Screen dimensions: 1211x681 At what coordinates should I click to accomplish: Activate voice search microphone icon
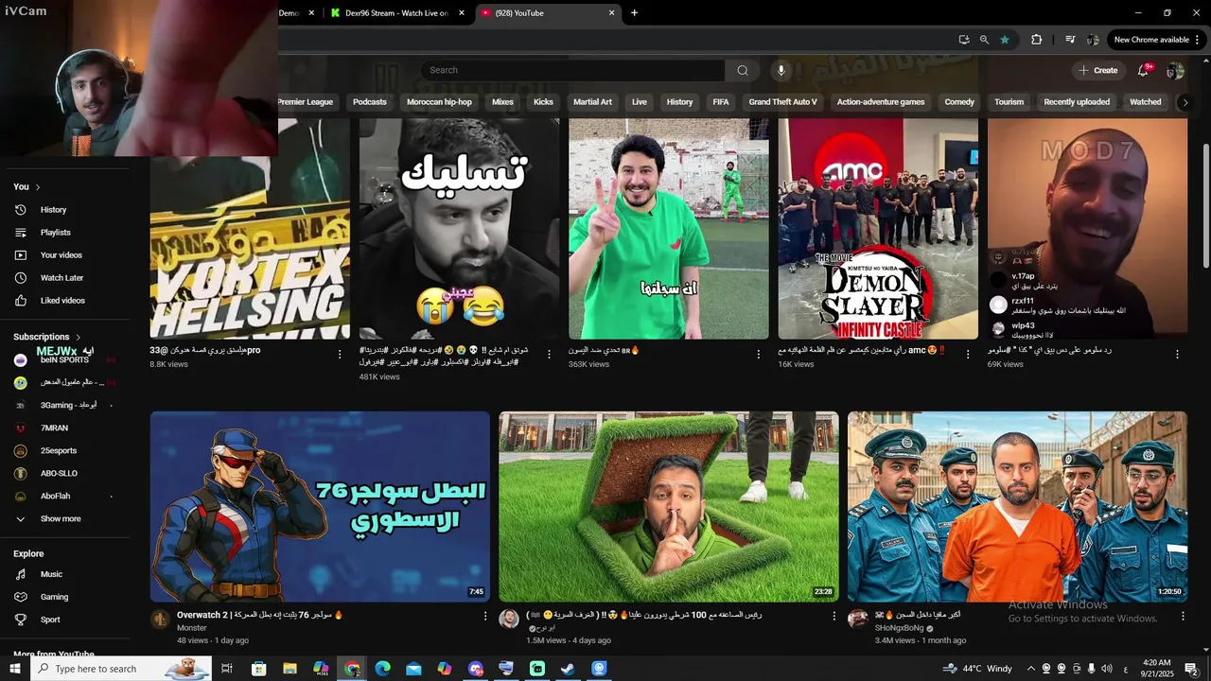tap(781, 70)
